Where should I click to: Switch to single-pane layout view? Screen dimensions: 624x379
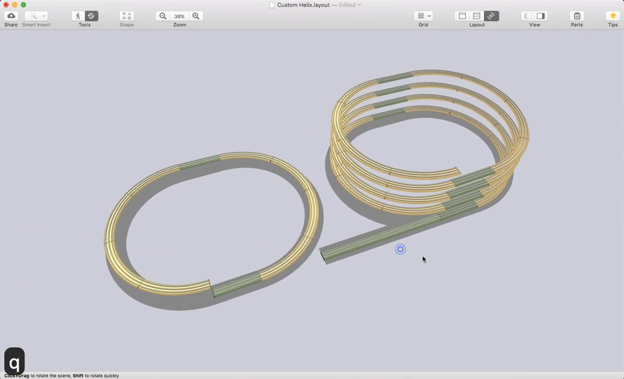point(462,16)
